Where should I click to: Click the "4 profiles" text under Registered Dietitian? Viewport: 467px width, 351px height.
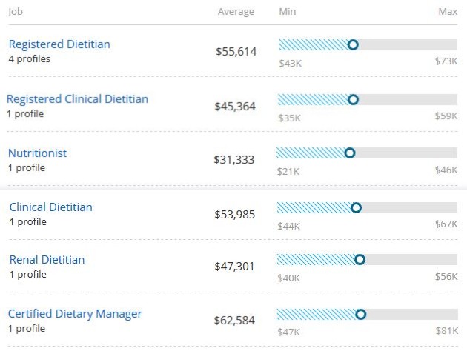(x=30, y=58)
